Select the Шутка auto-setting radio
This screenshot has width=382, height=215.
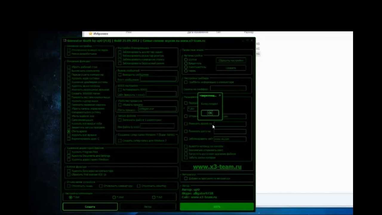coord(186,60)
